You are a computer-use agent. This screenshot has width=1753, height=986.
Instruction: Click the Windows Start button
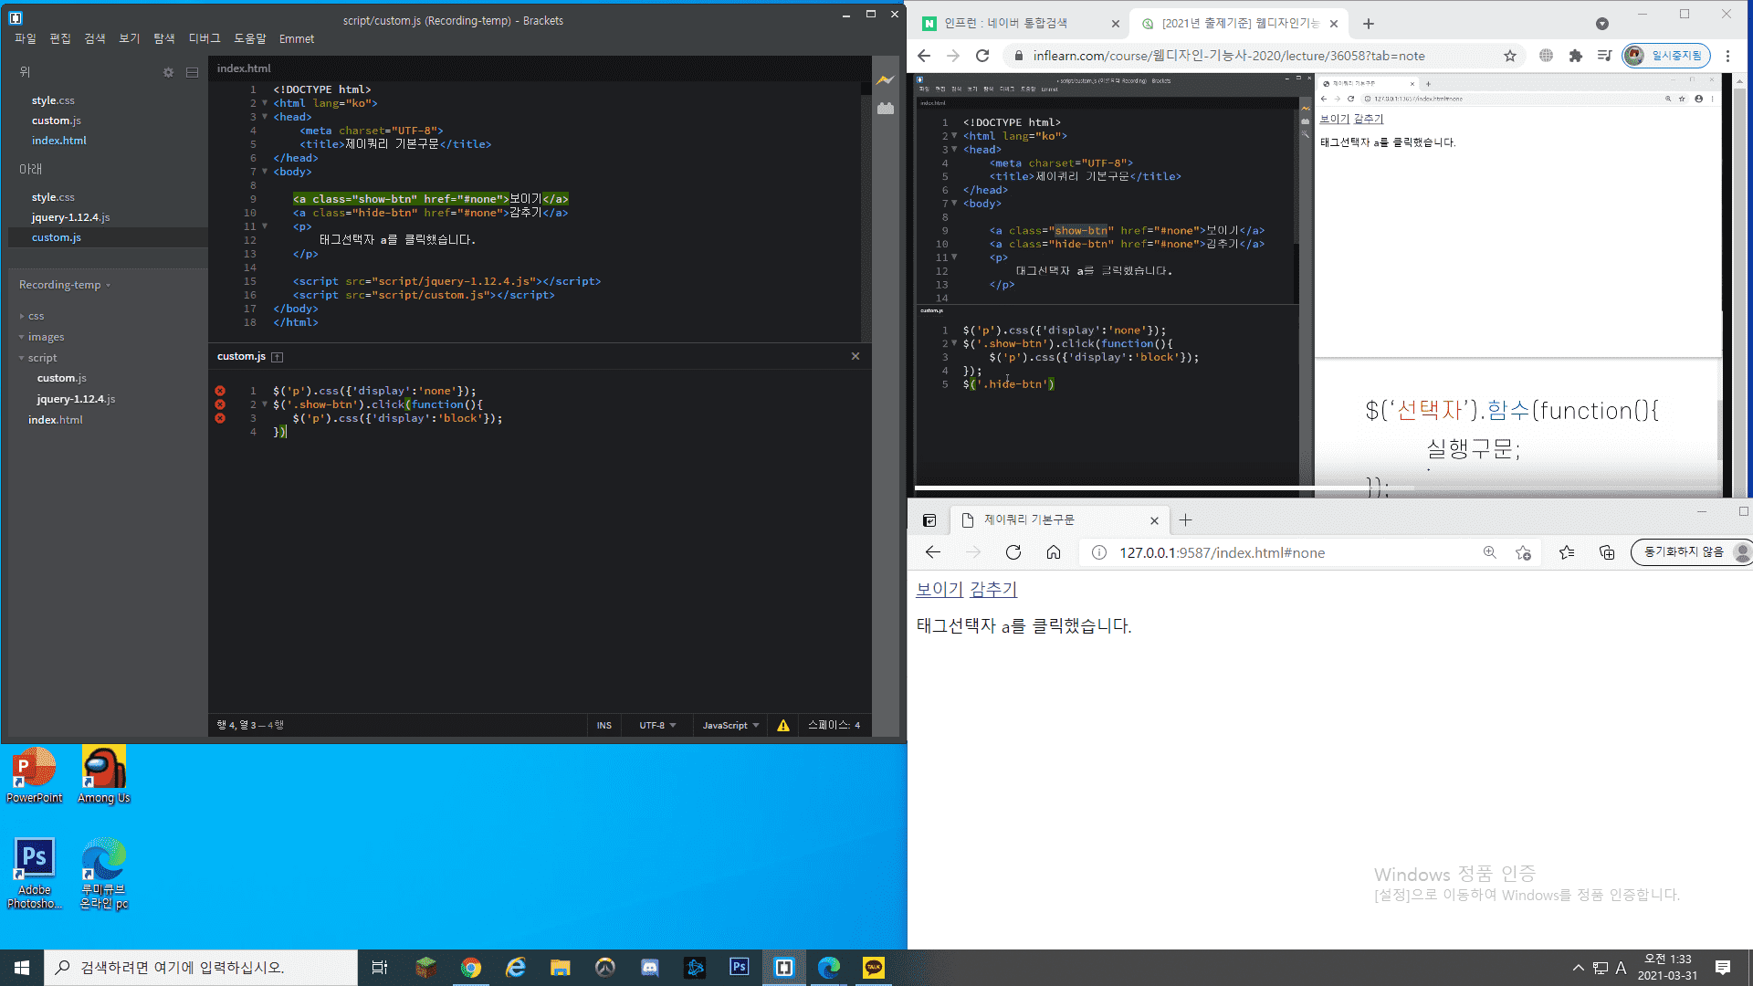pyautogui.click(x=22, y=967)
